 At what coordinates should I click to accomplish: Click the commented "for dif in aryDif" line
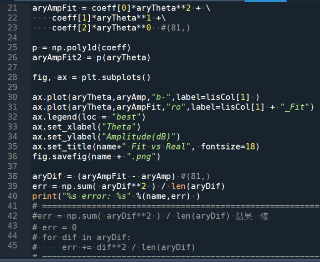point(83,237)
